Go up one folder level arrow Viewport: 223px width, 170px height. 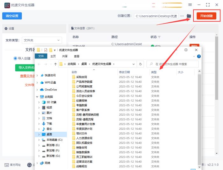point(55,64)
